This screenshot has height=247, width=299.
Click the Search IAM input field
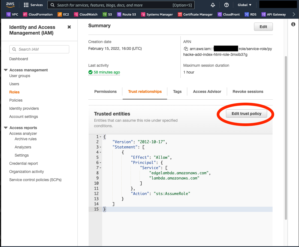pyautogui.click(x=39, y=49)
